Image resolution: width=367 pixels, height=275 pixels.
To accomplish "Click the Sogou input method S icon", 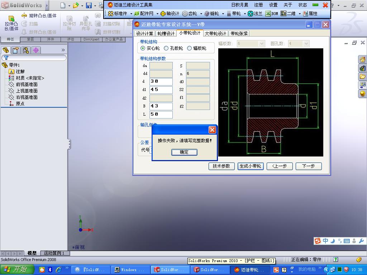I will click(318, 241).
